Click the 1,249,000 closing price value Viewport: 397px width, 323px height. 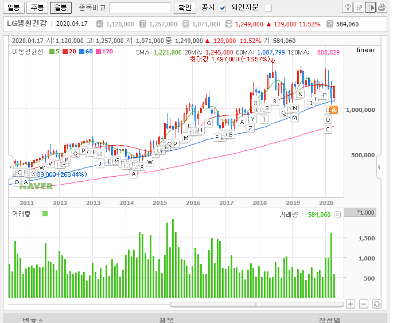(x=249, y=24)
